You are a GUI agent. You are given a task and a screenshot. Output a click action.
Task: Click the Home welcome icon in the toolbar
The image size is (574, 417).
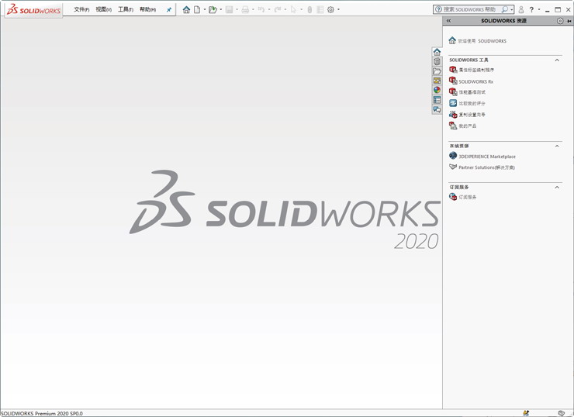186,10
